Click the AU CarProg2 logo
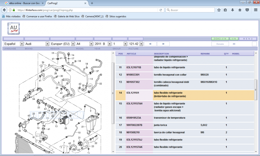260x156 pixels. pos(14,28)
